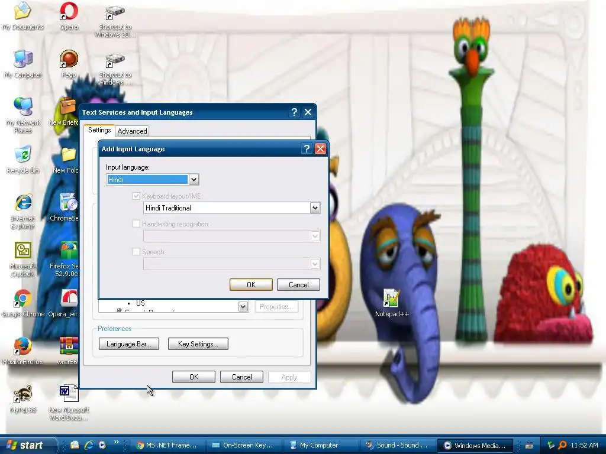The width and height of the screenshot is (606, 454).
Task: Click help button in Add Input Language
Action: (307, 149)
